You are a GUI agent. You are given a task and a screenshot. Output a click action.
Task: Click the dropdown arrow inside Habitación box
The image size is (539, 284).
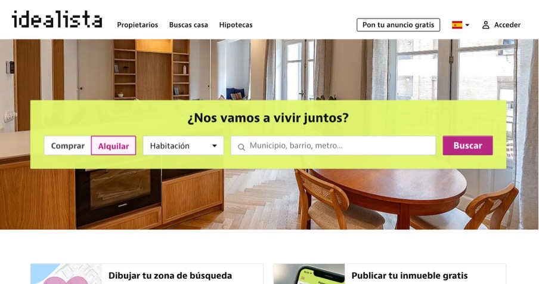[x=215, y=146]
